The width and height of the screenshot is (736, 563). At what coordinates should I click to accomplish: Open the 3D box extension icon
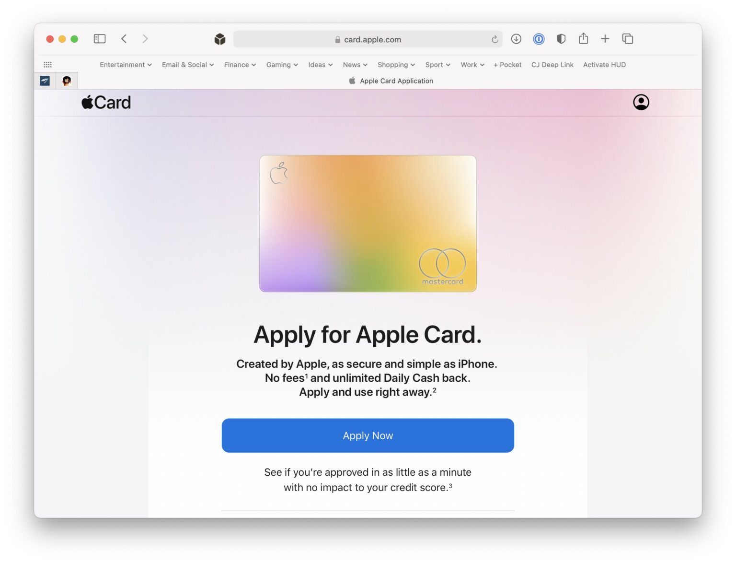point(220,39)
